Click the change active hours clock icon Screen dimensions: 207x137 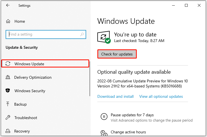pos(103,133)
